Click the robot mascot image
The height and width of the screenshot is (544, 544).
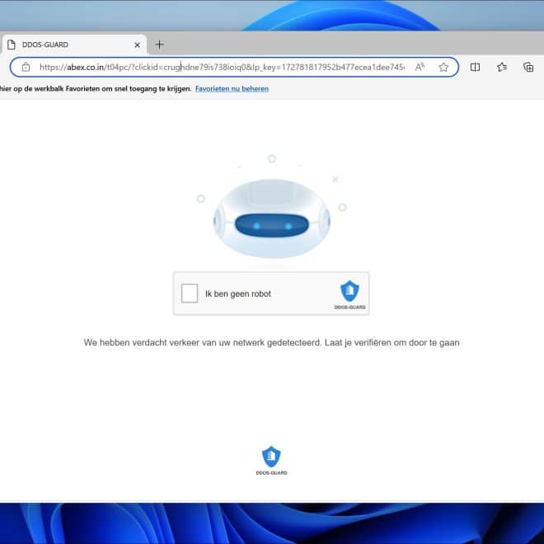(x=272, y=218)
